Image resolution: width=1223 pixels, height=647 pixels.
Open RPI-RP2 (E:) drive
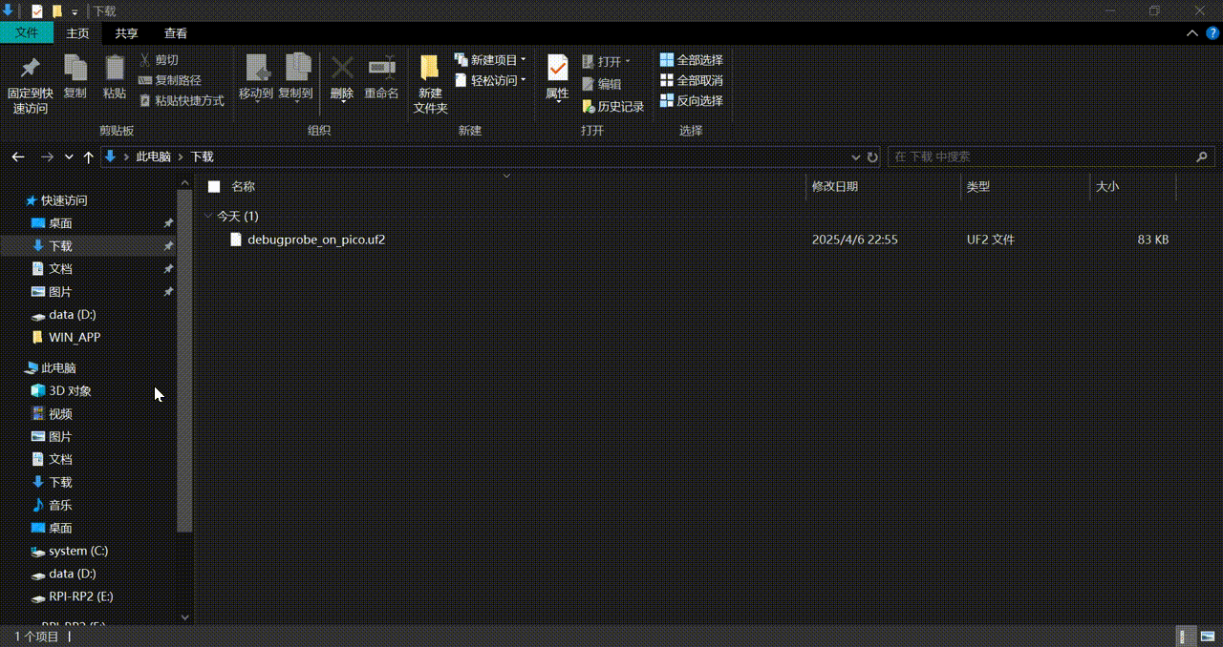click(x=81, y=597)
